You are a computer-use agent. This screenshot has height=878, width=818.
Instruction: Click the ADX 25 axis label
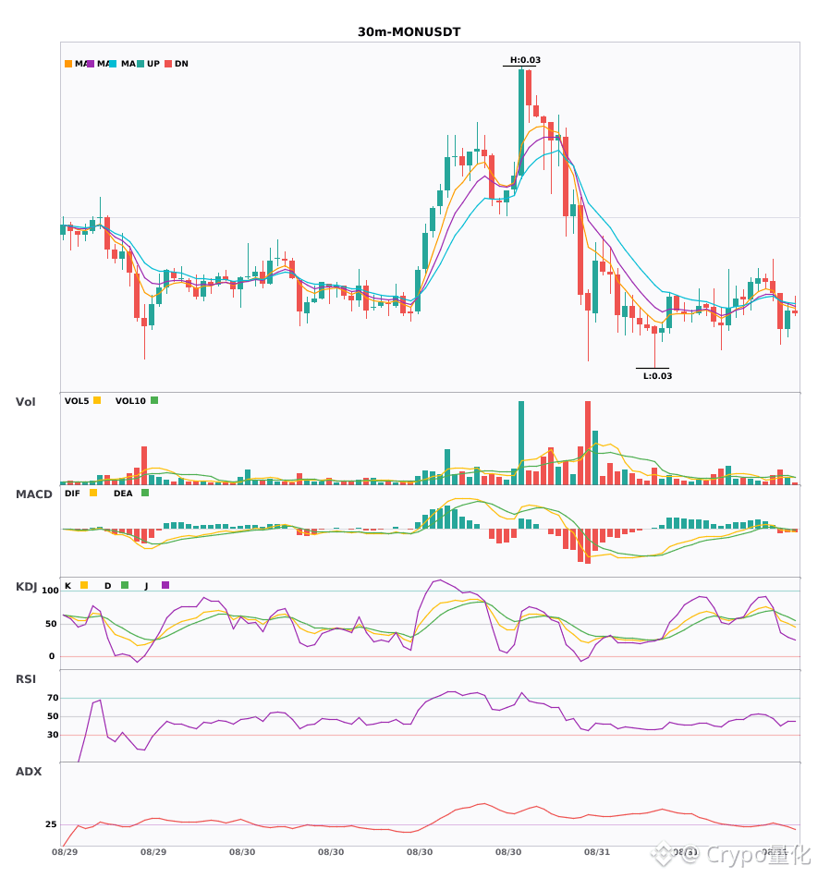point(51,824)
